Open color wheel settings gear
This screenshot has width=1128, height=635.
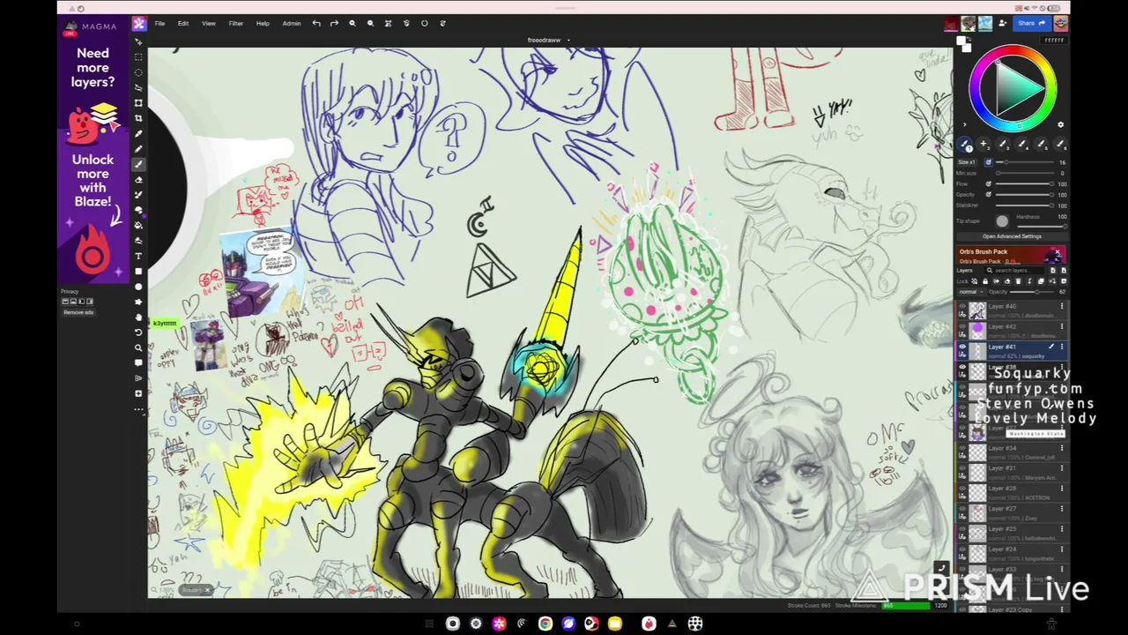[1060, 124]
